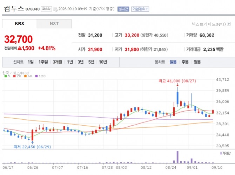This screenshot has width=235, height=175.
Task: Click the current price 32,700
Action: click(19, 39)
